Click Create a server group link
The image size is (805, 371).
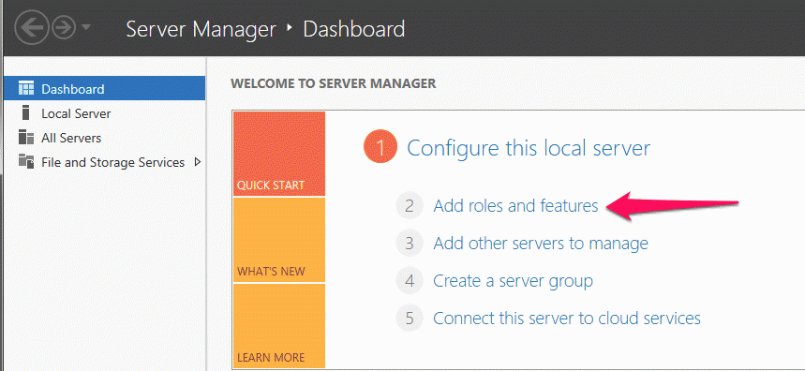(x=513, y=281)
